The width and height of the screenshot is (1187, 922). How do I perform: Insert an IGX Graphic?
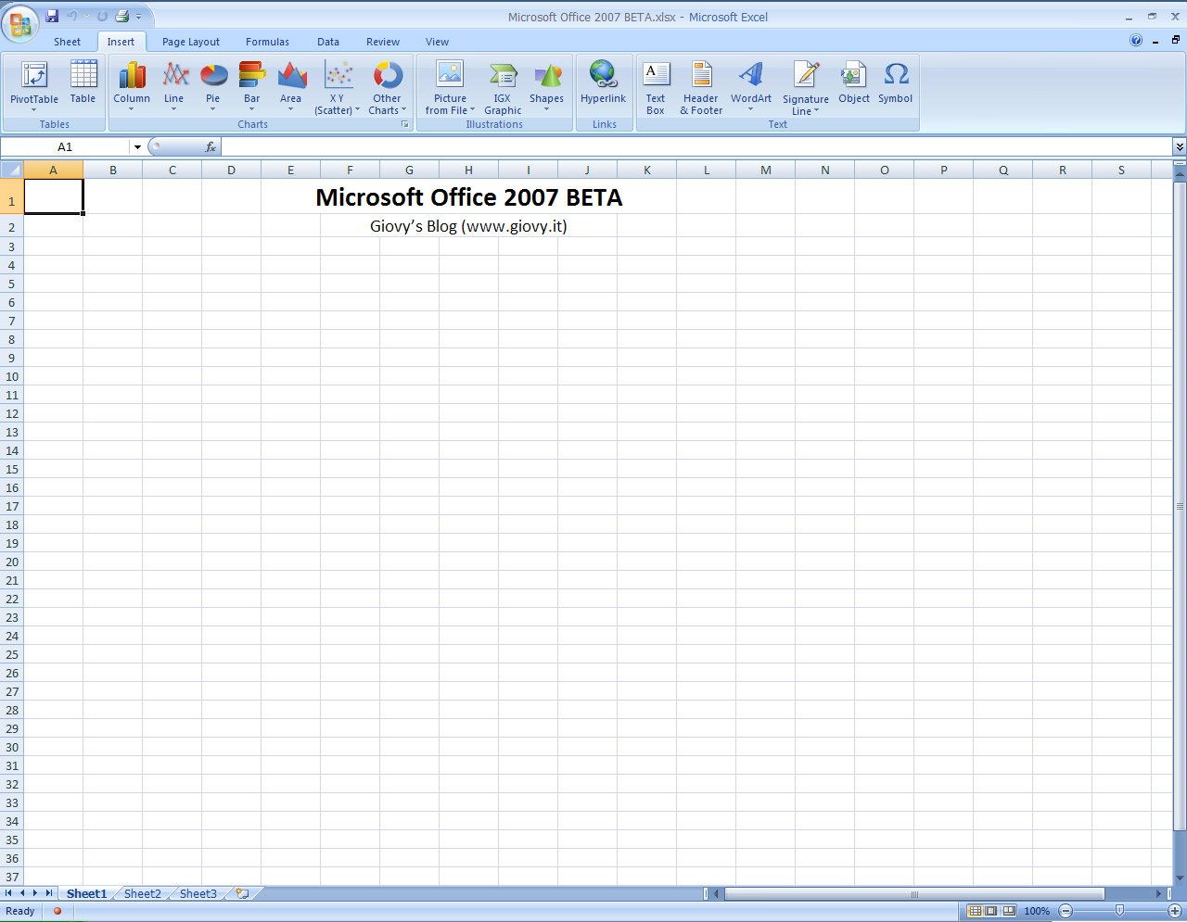503,87
